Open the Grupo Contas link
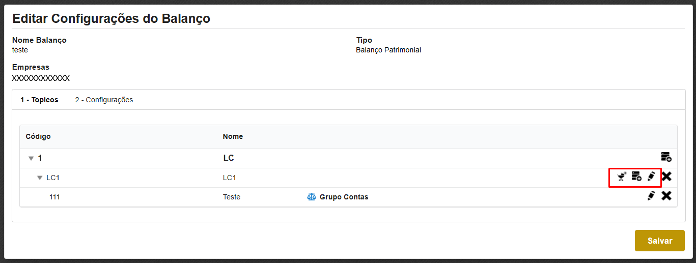Screen dimensions: 696x263 (344, 197)
